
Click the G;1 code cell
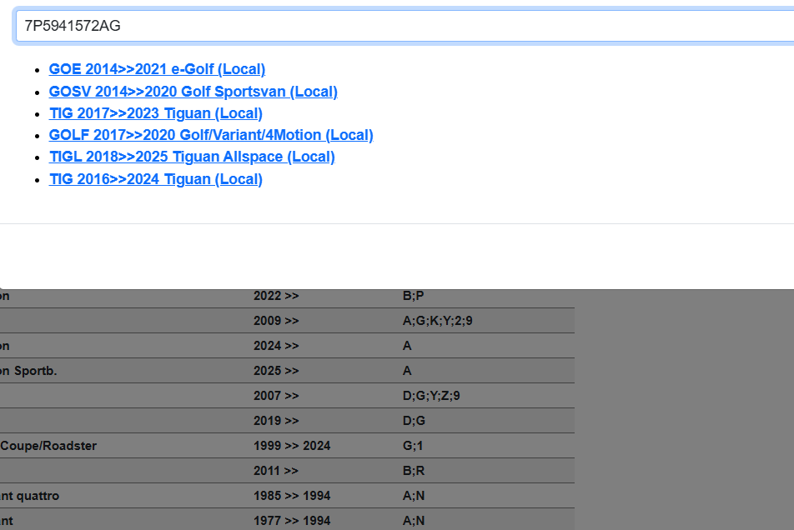tap(413, 446)
